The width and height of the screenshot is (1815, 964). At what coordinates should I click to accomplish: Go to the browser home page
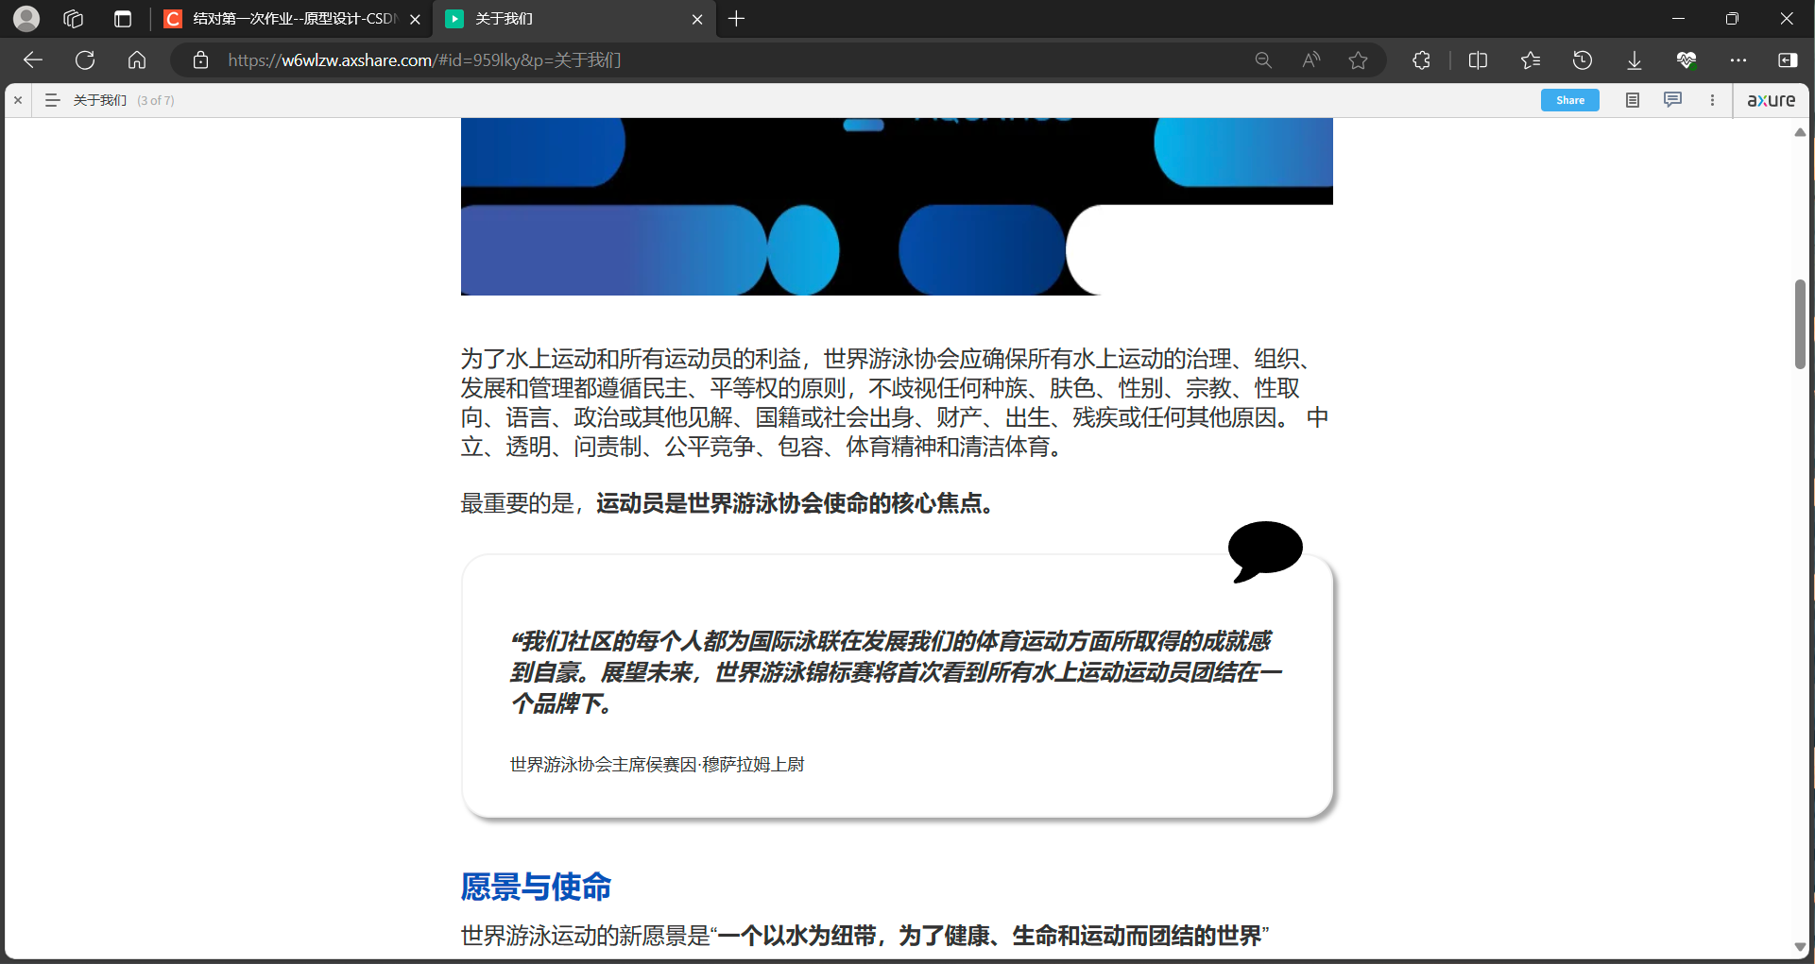[x=137, y=60]
